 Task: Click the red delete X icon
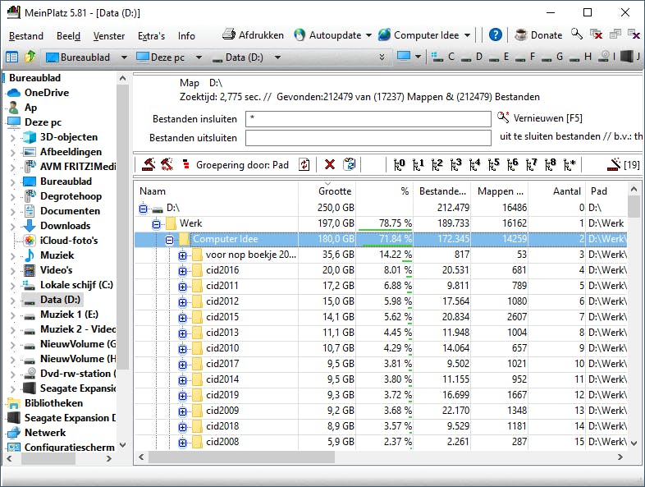click(330, 165)
